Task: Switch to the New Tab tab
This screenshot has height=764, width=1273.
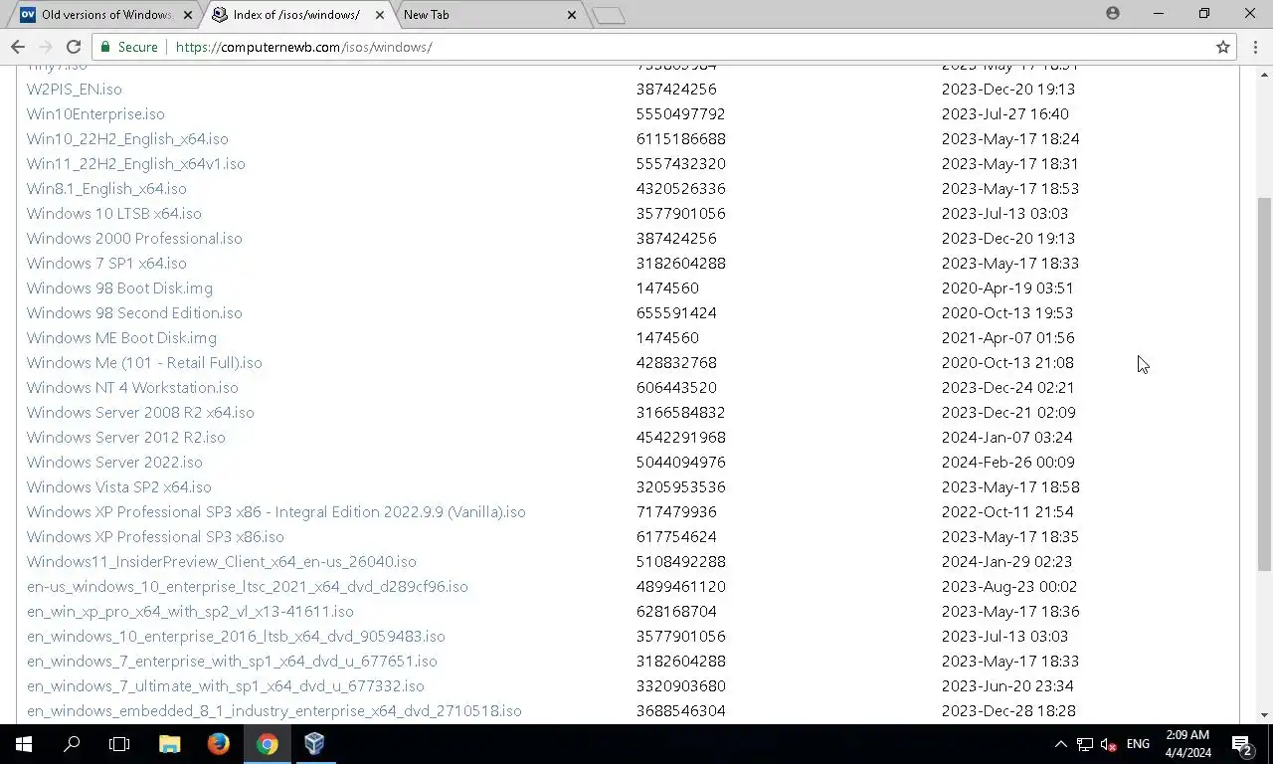Action: [x=487, y=15]
